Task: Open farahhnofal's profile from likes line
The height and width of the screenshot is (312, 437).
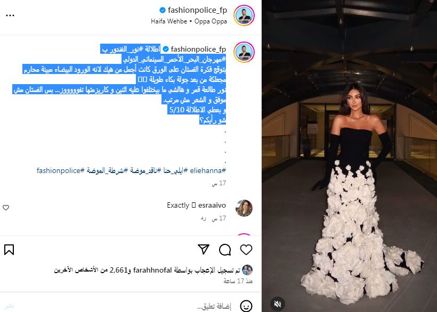Action: [152, 270]
